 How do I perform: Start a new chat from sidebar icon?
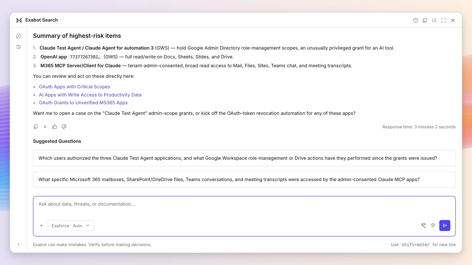pos(19,36)
